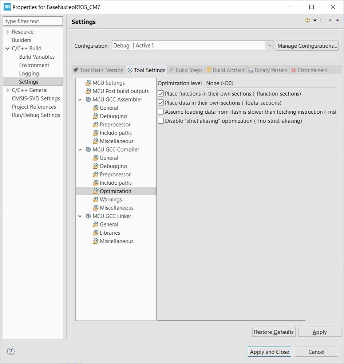
Task: Click the Compiler General option icon
Action: [x=95, y=158]
